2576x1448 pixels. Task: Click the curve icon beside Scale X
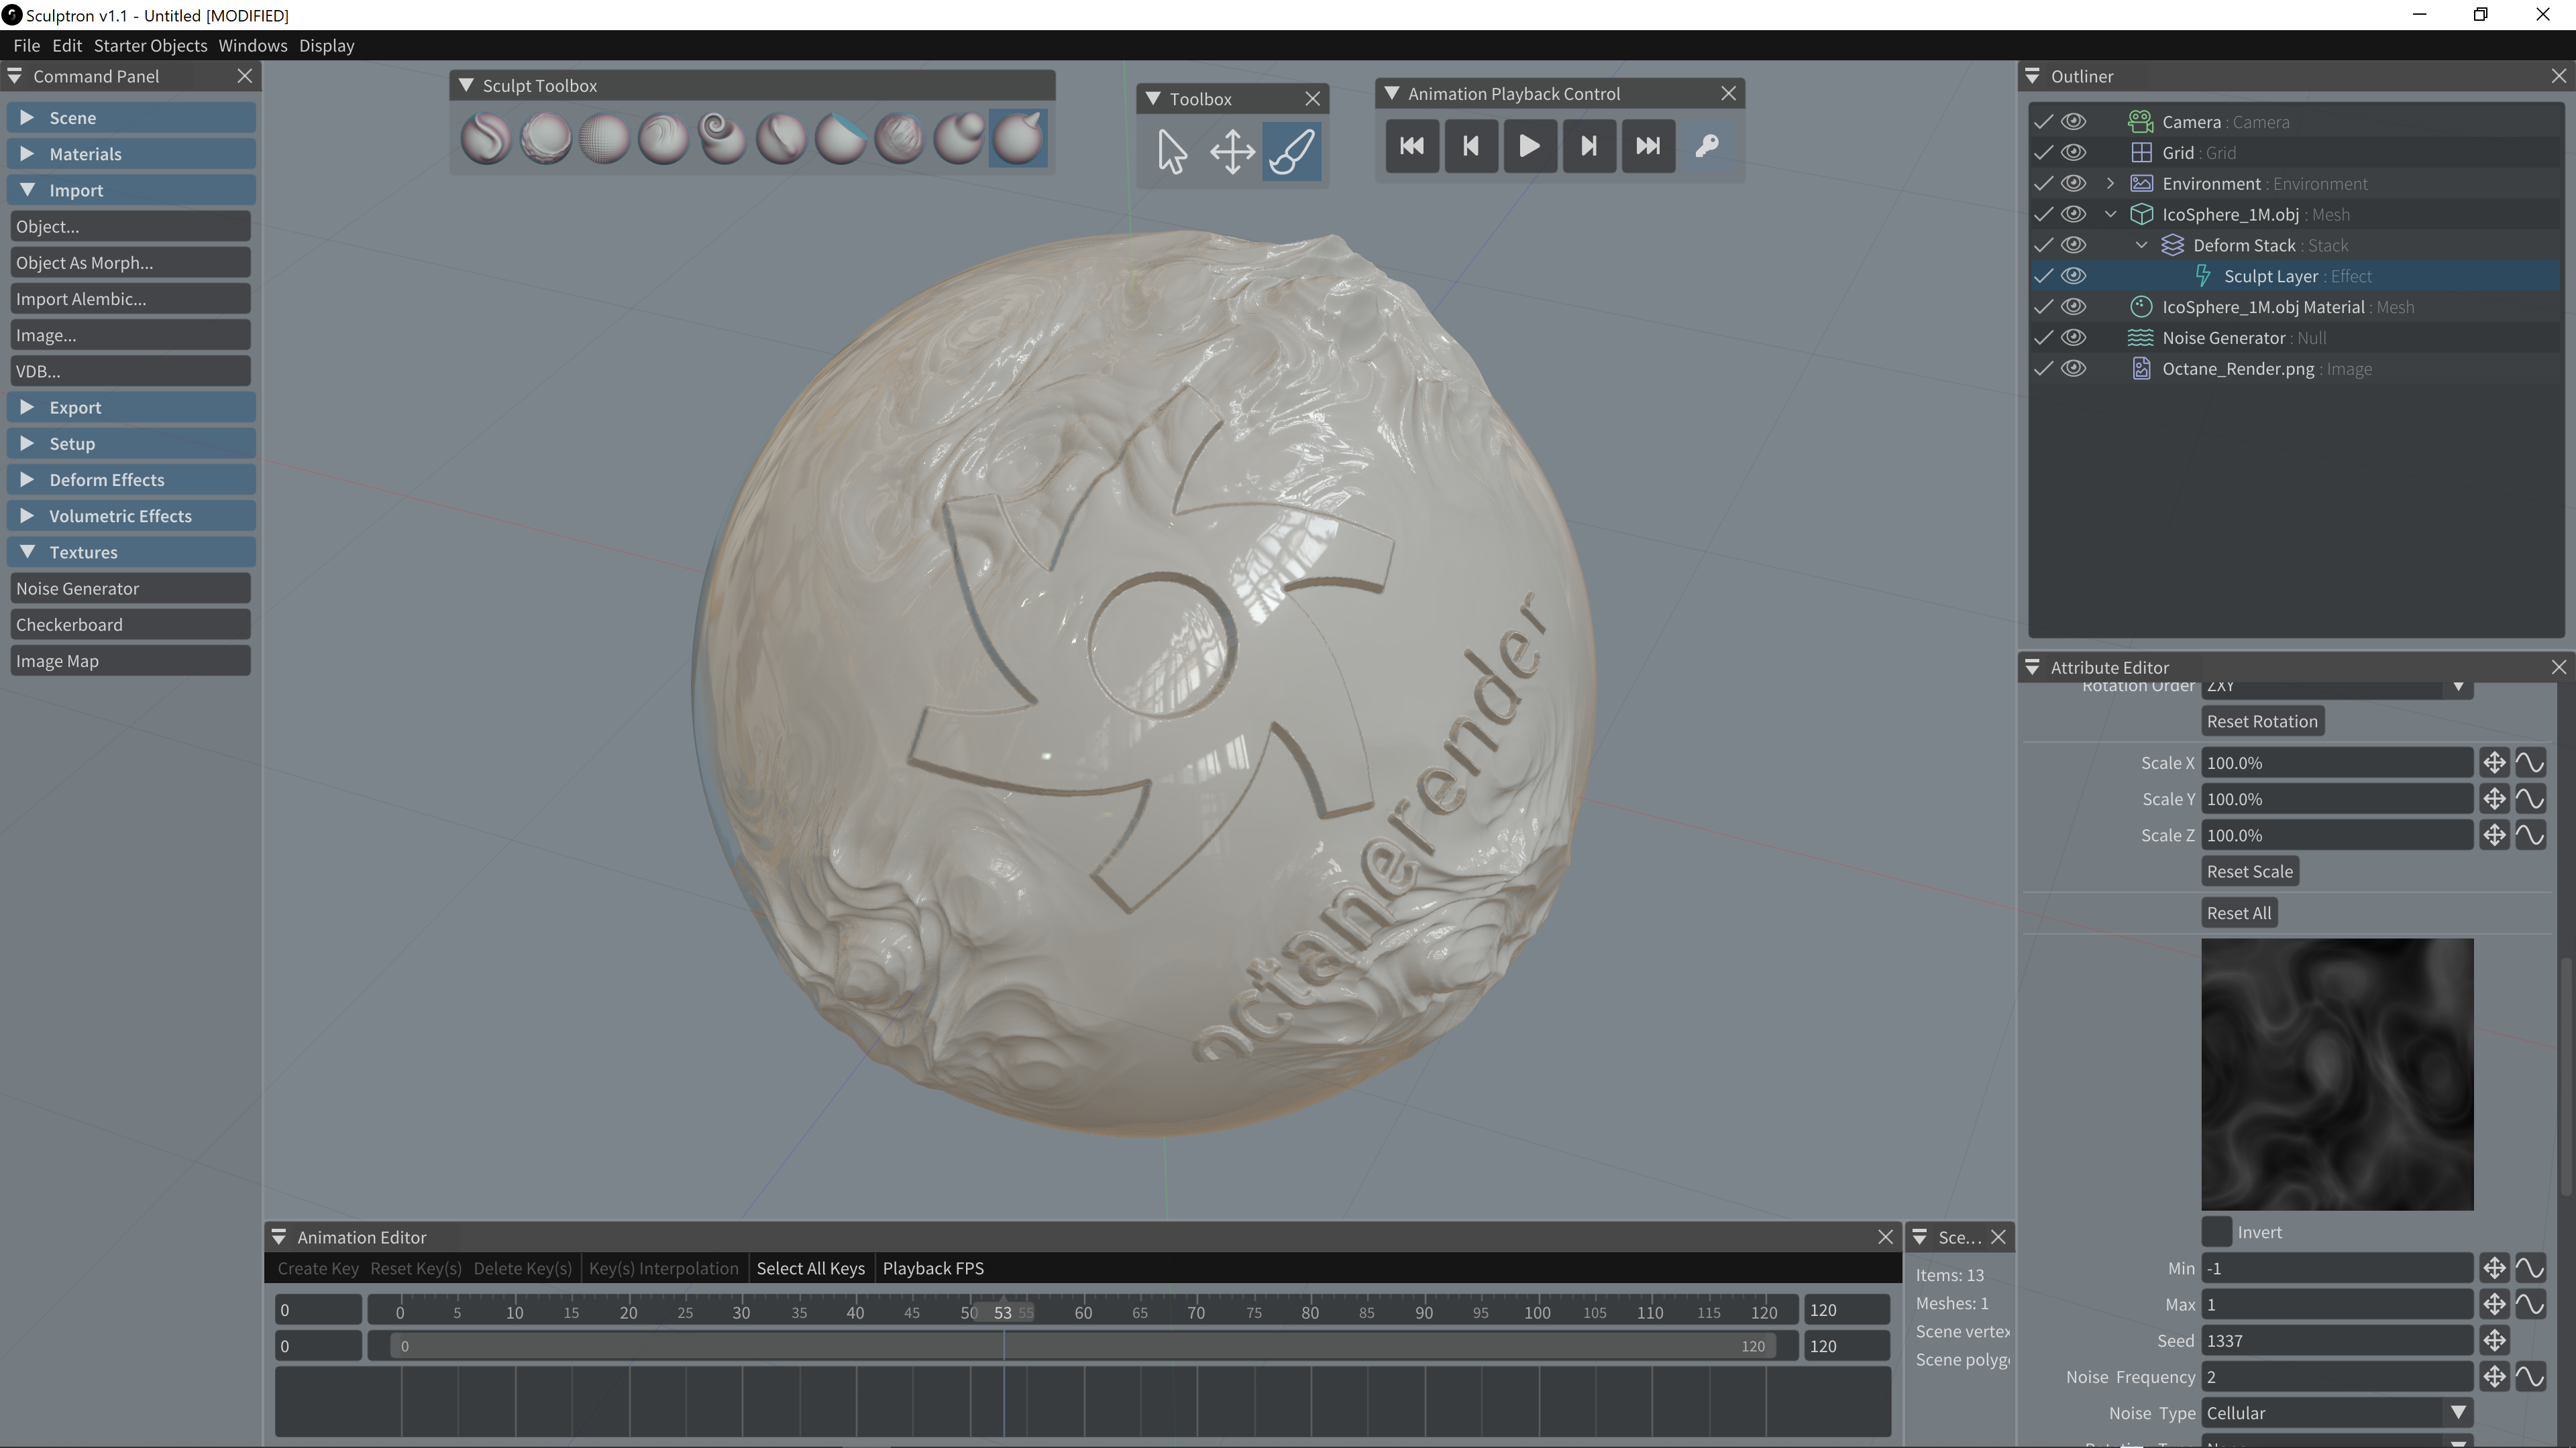coord(2530,764)
